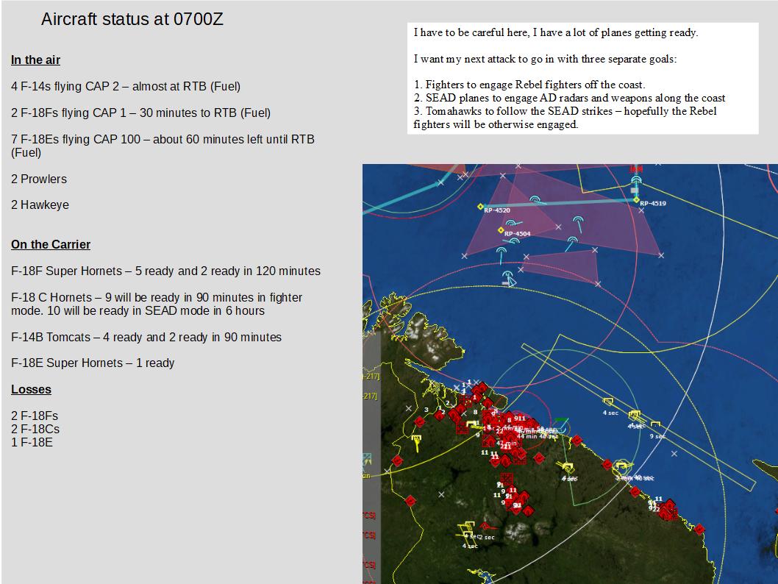Click the 'On the Carrier' heading
778x584 pixels.
pos(51,245)
